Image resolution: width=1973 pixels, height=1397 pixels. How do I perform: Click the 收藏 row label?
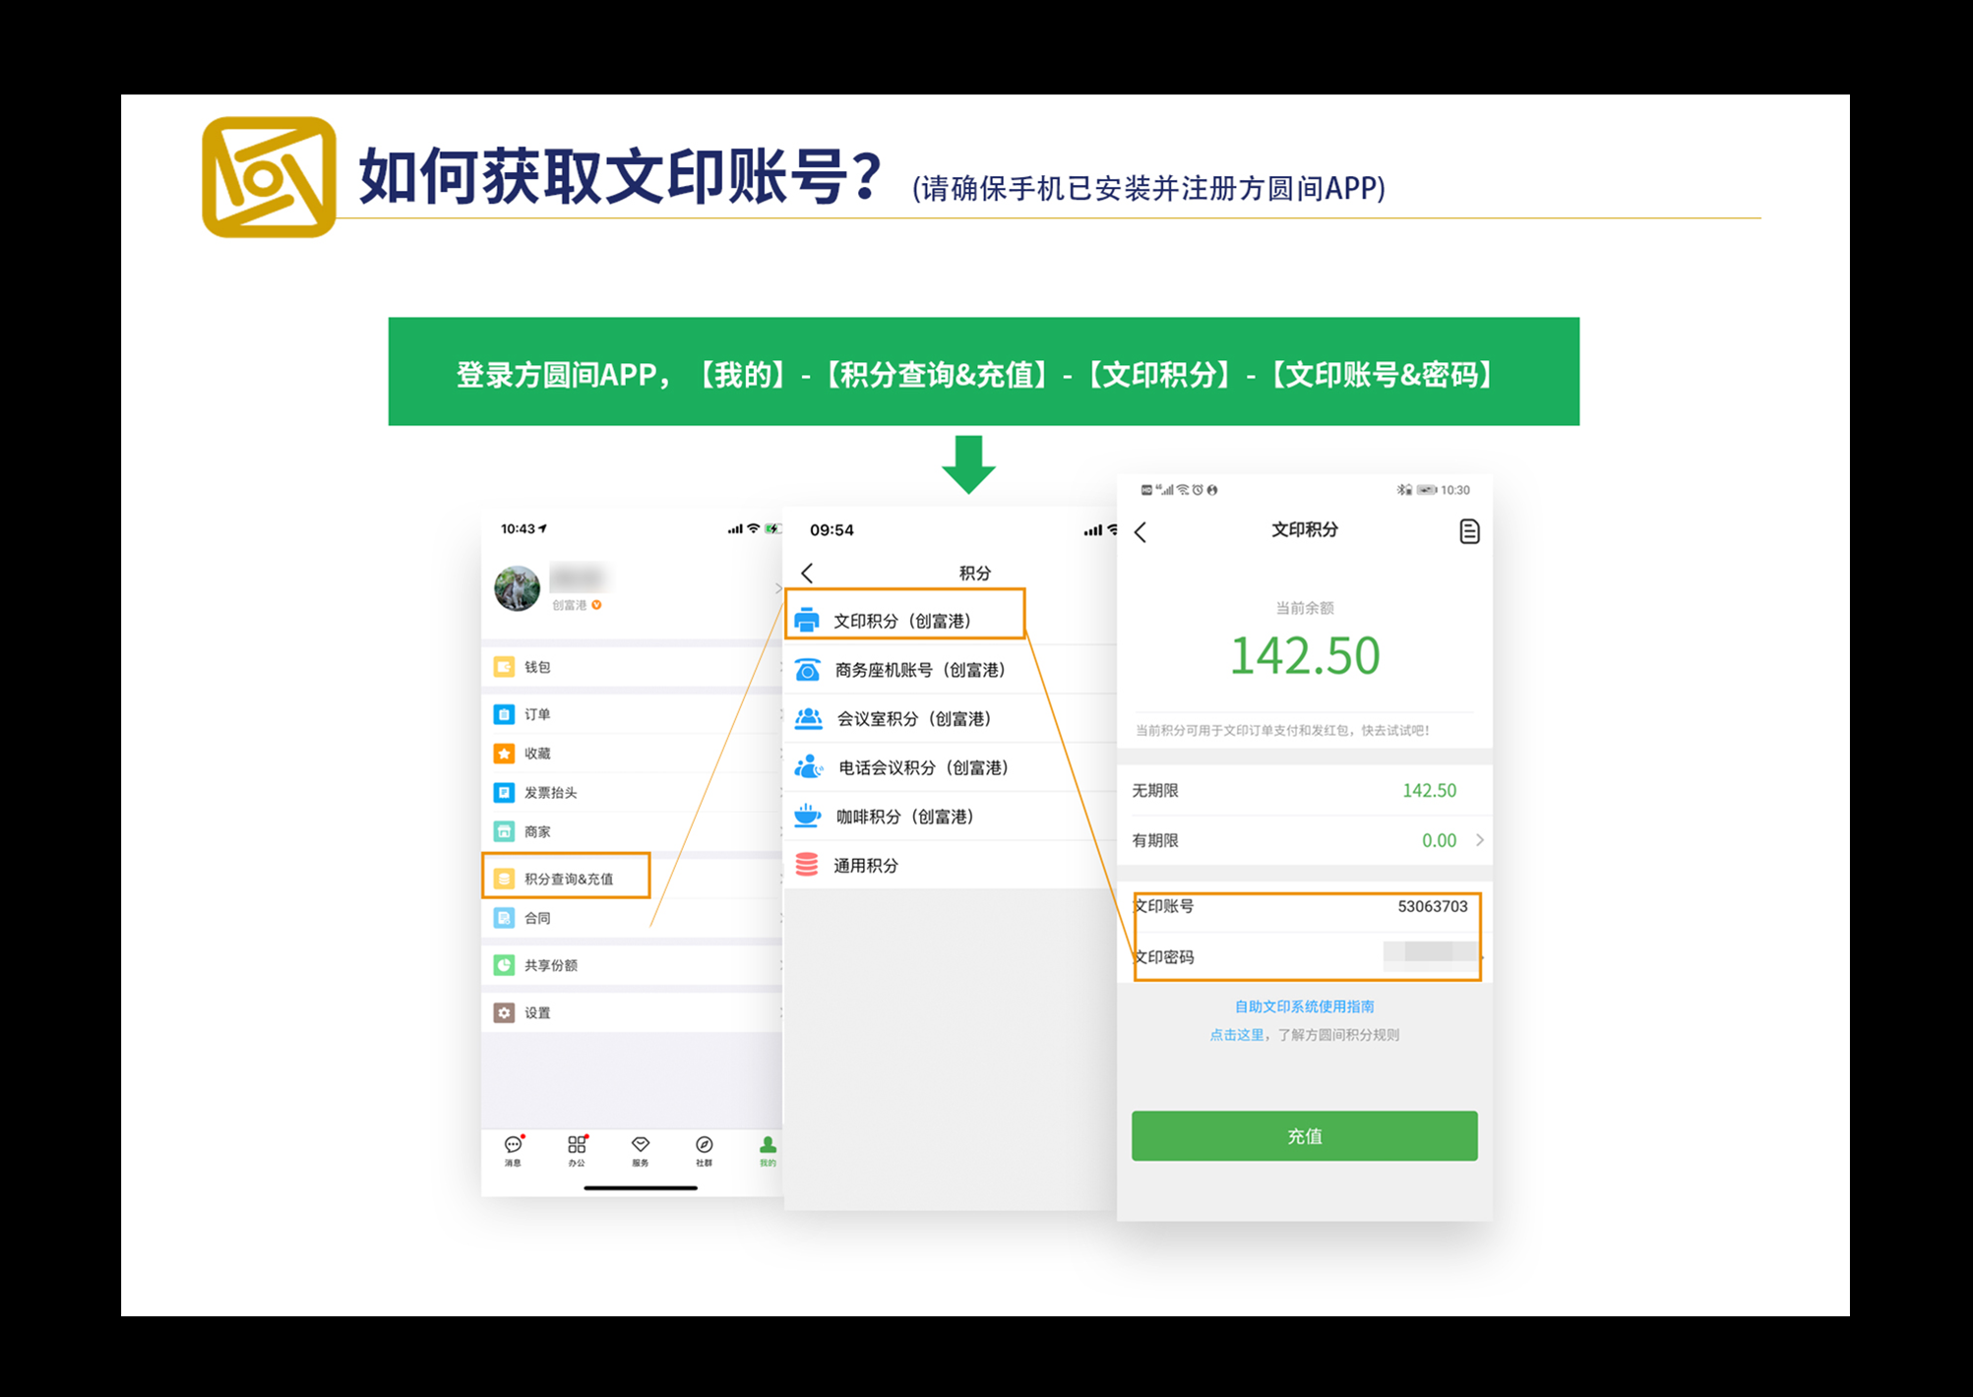point(537,754)
